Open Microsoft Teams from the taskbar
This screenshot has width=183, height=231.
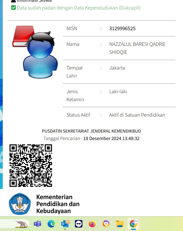(x=37, y=224)
